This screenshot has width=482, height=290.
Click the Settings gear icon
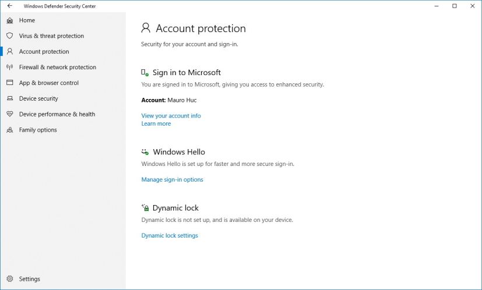[x=10, y=278]
